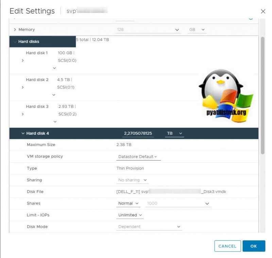Open the No sharing dropdown

pos(132,180)
